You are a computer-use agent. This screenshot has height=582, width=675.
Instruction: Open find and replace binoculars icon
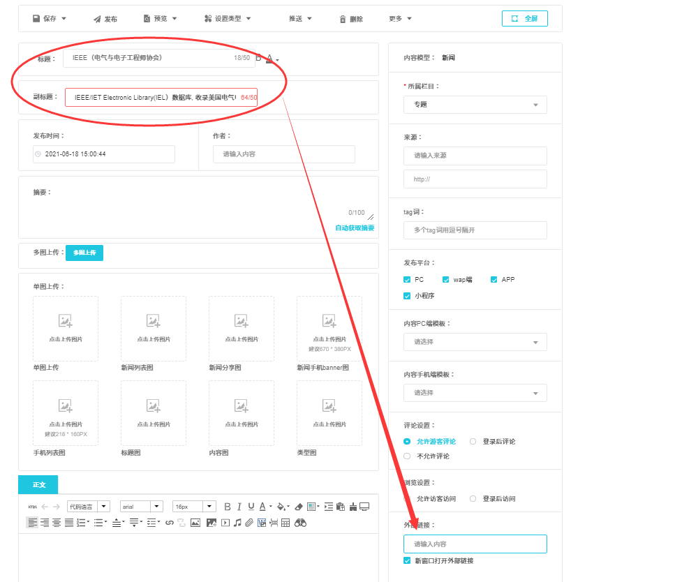[x=300, y=523]
